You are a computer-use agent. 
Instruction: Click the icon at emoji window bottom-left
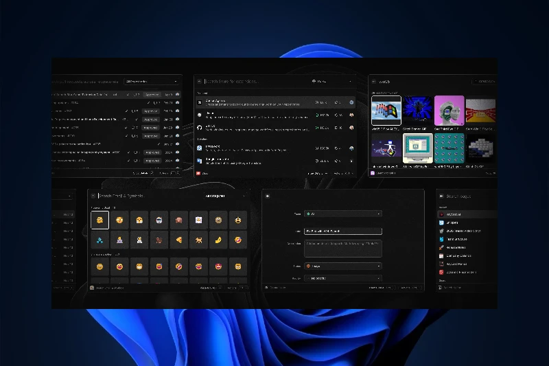click(92, 288)
